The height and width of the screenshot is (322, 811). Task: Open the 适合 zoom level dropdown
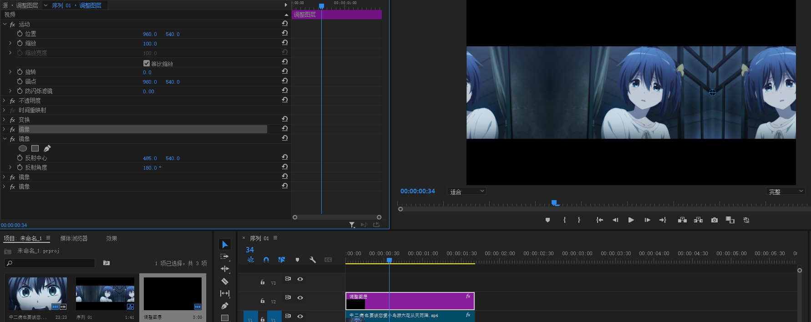467,191
